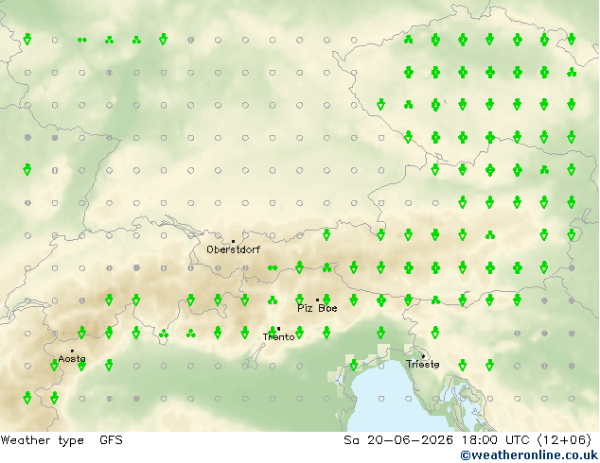Select the black marker dot of Piz Boe
This screenshot has height=463, width=600.
(x=317, y=300)
